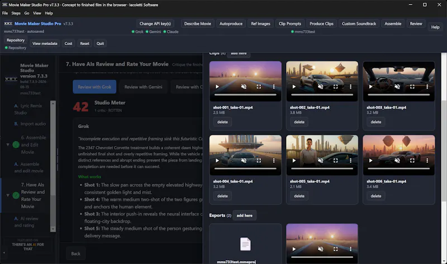Play the shot-004_take-01.mp4 clip
The image size is (447, 264).
pos(217,160)
